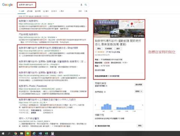Screen dimensions: 180x136
Task: Expand the opening hours dropdown arrow
Action: tap(127, 63)
